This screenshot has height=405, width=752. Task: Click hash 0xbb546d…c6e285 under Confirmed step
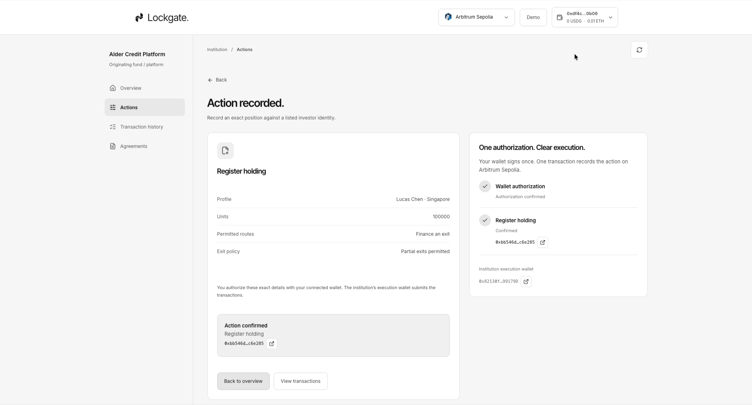point(515,242)
